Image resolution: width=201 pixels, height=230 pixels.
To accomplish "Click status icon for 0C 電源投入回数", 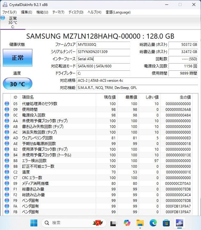I will click(7, 115).
